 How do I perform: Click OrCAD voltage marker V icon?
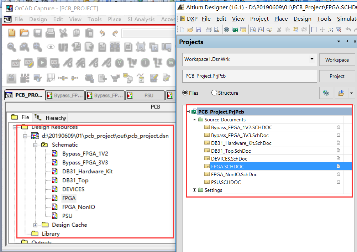[x=119, y=63]
